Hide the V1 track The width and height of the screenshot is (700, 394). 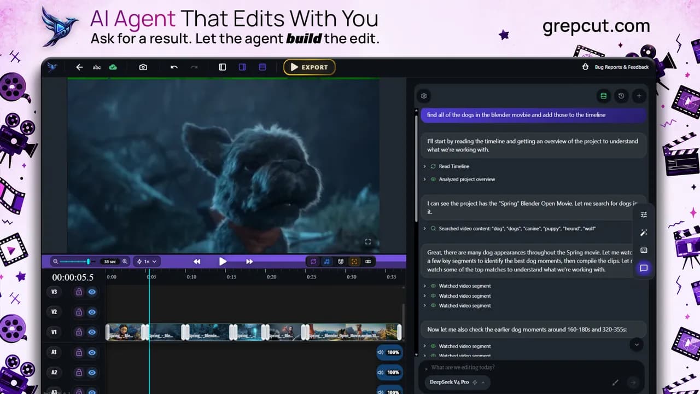92,332
